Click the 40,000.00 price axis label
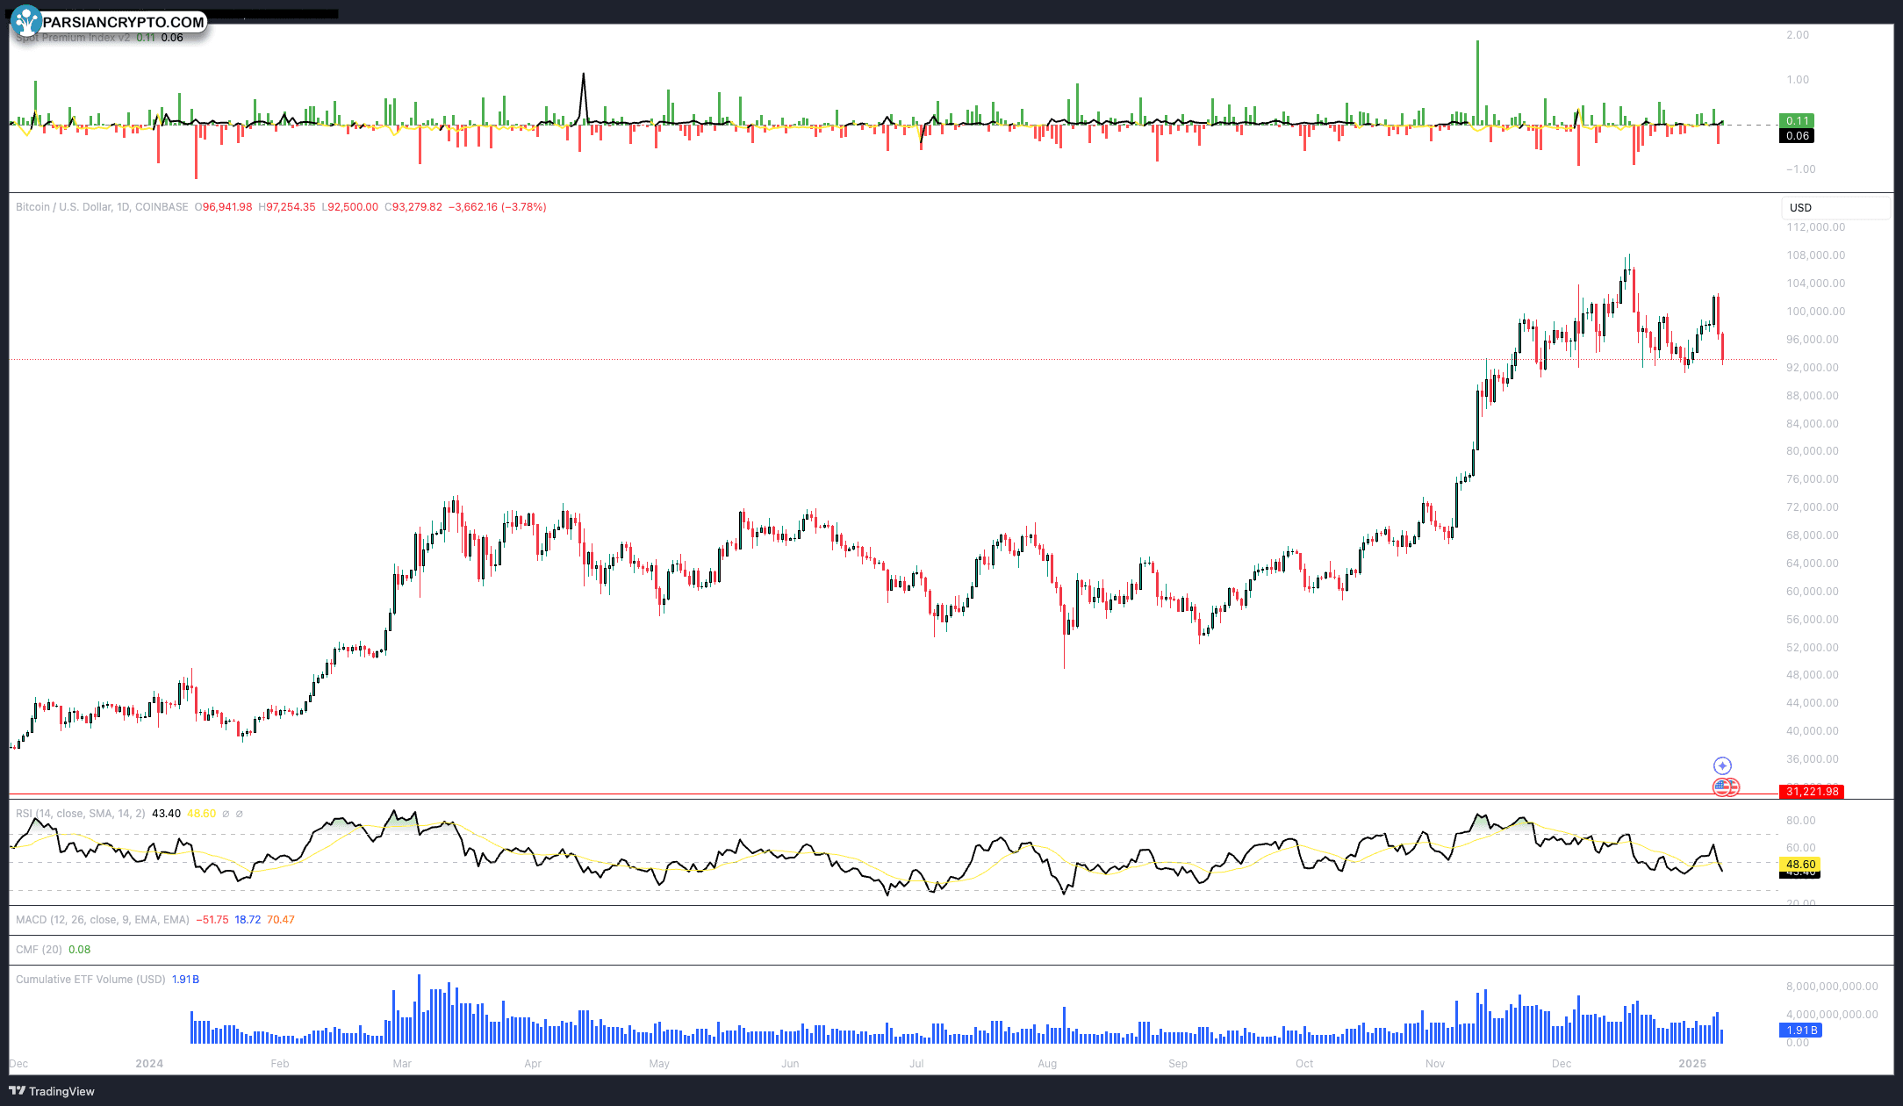This screenshot has width=1903, height=1106. tap(1813, 731)
